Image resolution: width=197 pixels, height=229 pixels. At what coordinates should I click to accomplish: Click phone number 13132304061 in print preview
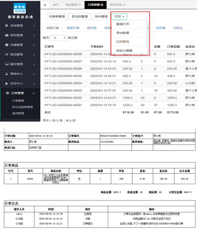(107, 142)
